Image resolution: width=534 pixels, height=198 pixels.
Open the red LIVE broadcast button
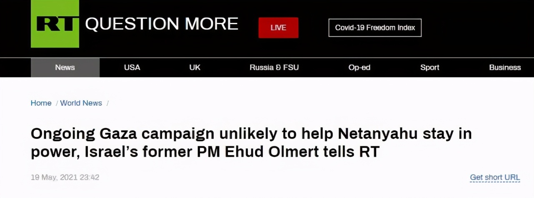click(x=278, y=28)
